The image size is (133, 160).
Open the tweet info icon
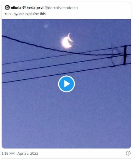pos(128,153)
